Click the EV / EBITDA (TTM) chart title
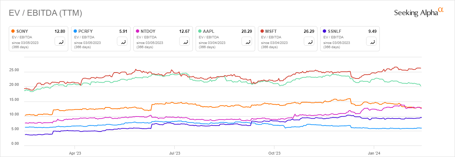The height and width of the screenshot is (157, 455). (x=45, y=13)
